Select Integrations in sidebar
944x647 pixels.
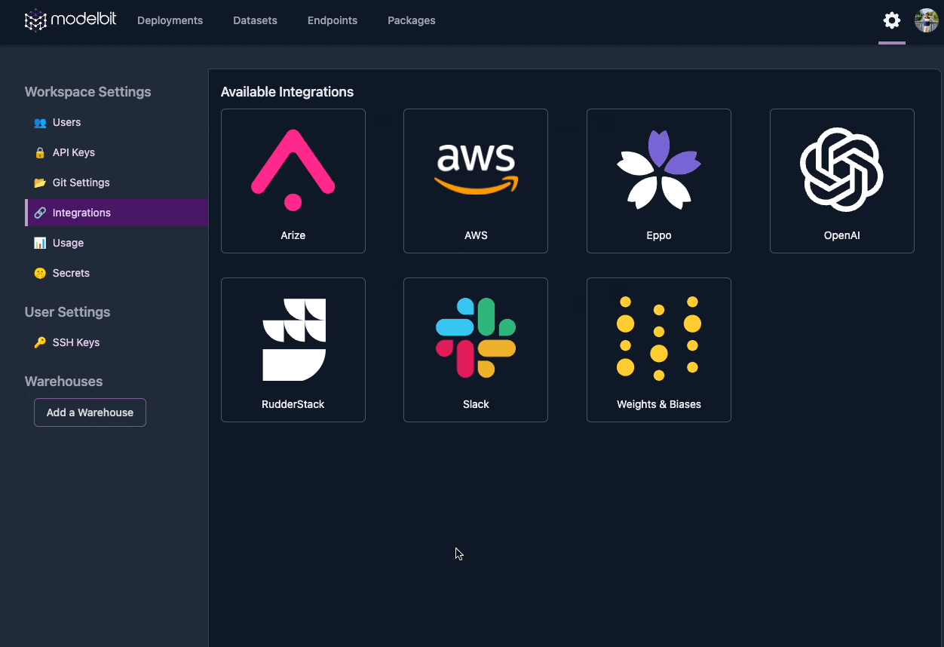[117, 213]
